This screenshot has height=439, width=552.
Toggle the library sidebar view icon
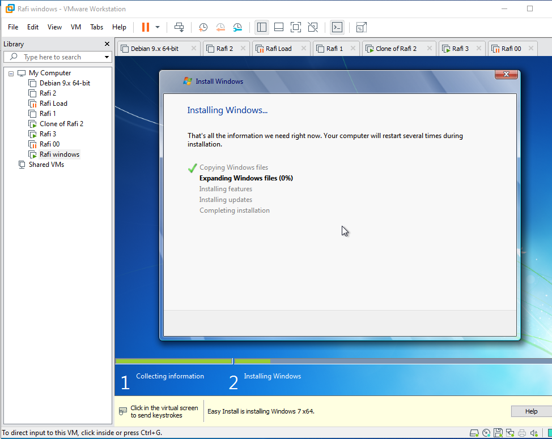click(x=262, y=27)
